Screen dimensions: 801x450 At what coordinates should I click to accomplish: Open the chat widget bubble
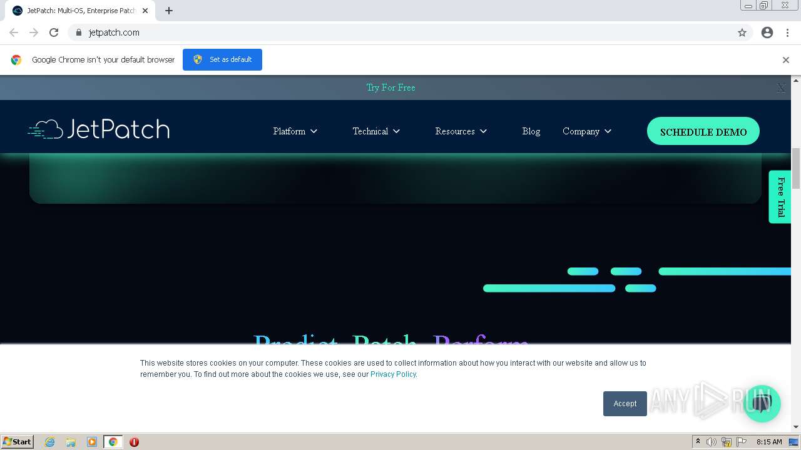click(x=762, y=403)
